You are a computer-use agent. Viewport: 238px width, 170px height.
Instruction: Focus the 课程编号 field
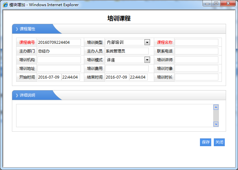(x=59, y=42)
